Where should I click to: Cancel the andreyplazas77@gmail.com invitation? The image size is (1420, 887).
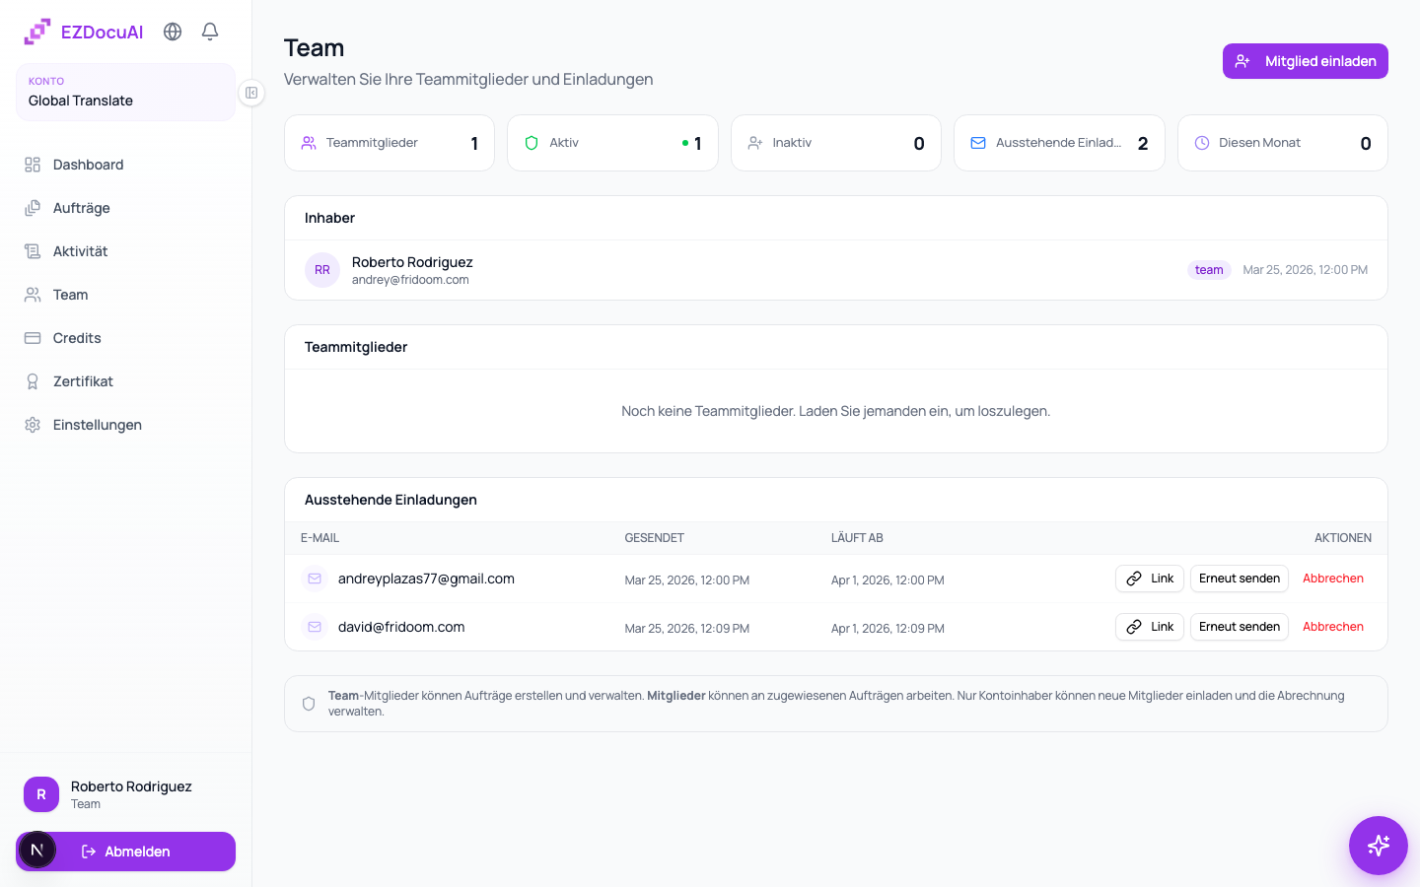pyautogui.click(x=1333, y=579)
